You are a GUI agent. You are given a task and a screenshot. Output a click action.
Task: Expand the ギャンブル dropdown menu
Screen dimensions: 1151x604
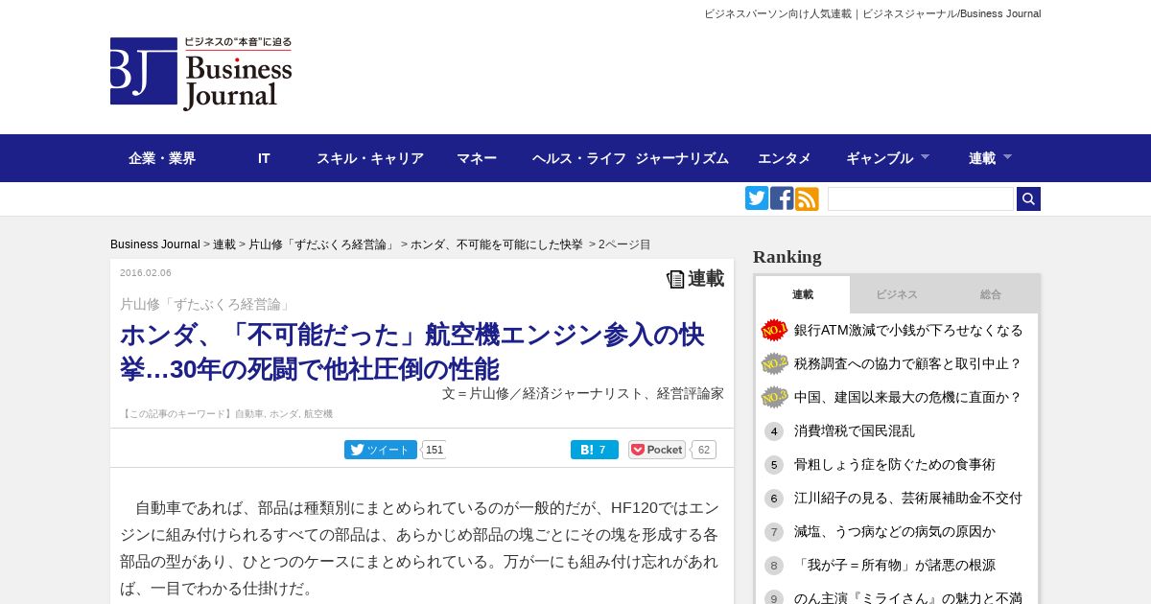pyautogui.click(x=887, y=158)
